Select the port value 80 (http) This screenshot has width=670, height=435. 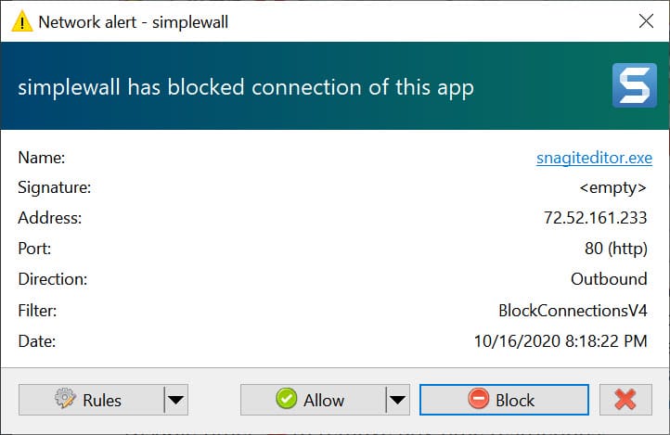point(616,249)
